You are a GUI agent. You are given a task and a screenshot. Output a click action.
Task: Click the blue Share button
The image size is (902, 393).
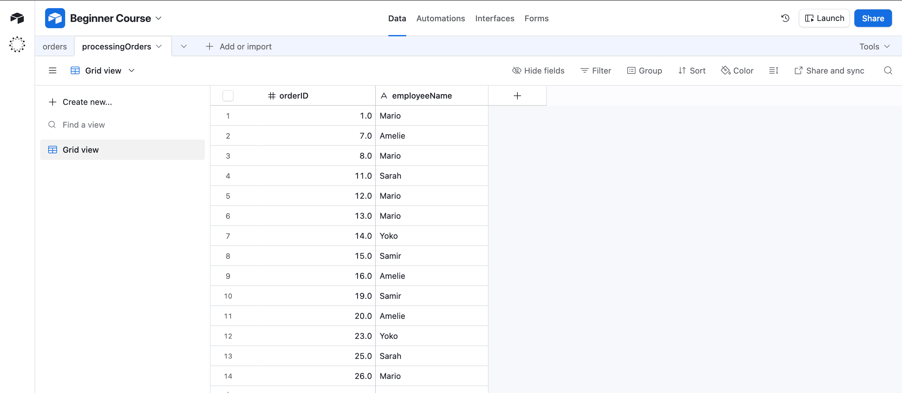pos(873,18)
